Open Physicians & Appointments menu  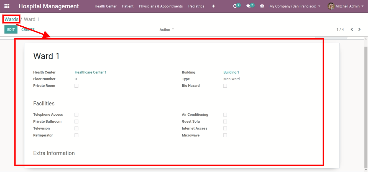(x=161, y=6)
